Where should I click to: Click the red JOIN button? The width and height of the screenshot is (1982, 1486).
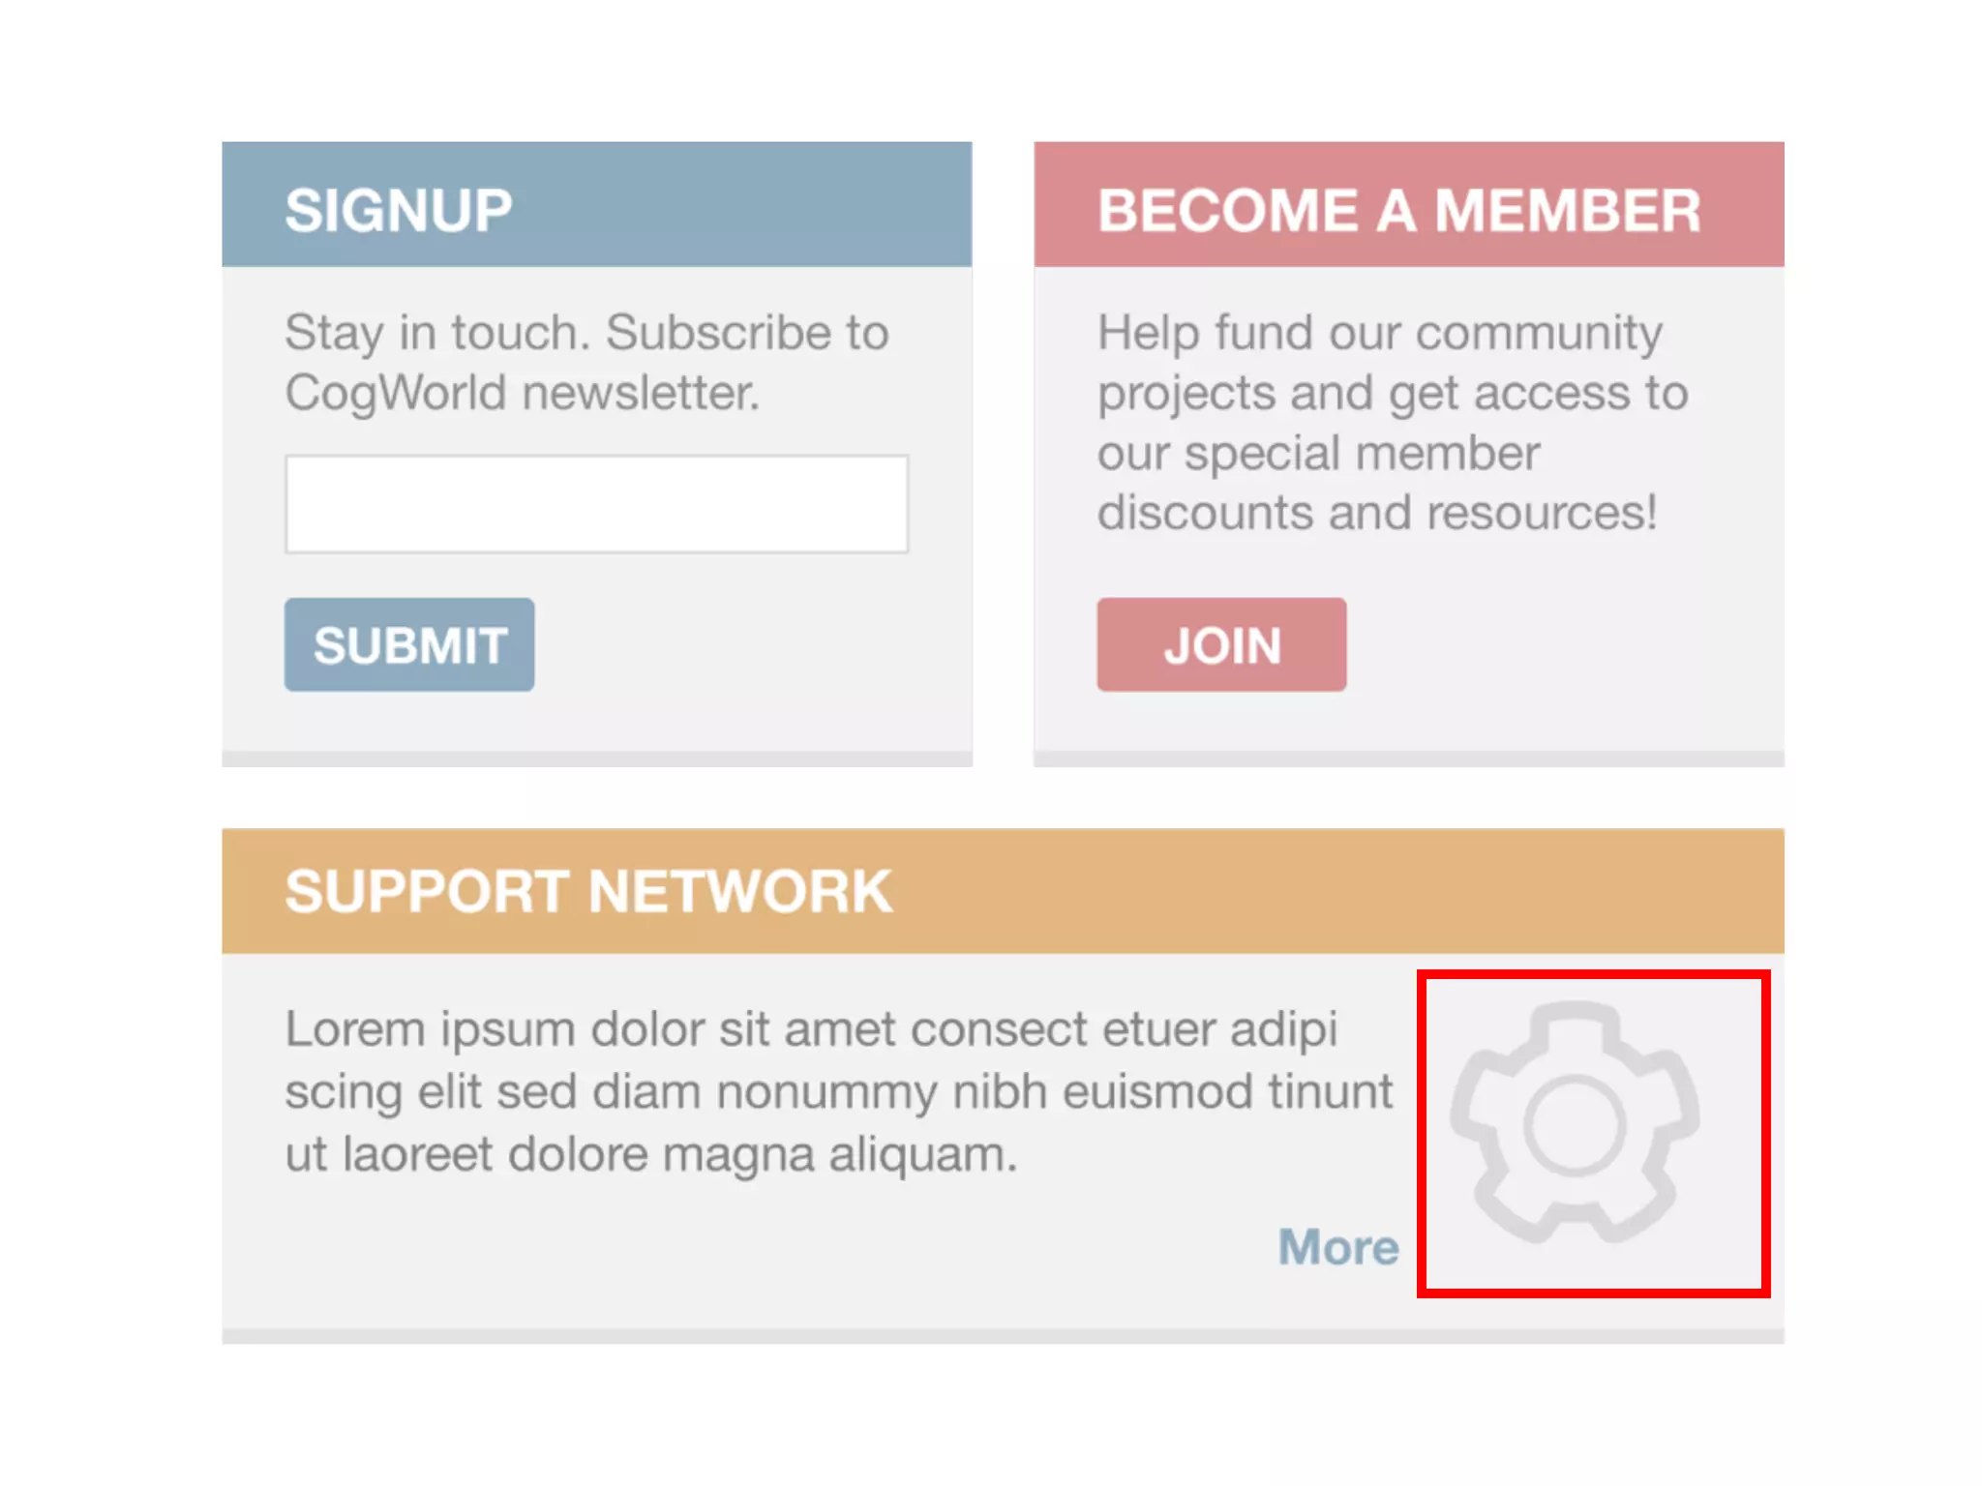[1221, 644]
